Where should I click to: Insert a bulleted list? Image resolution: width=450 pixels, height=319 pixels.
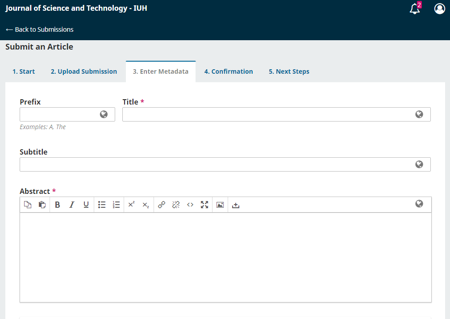(x=102, y=205)
